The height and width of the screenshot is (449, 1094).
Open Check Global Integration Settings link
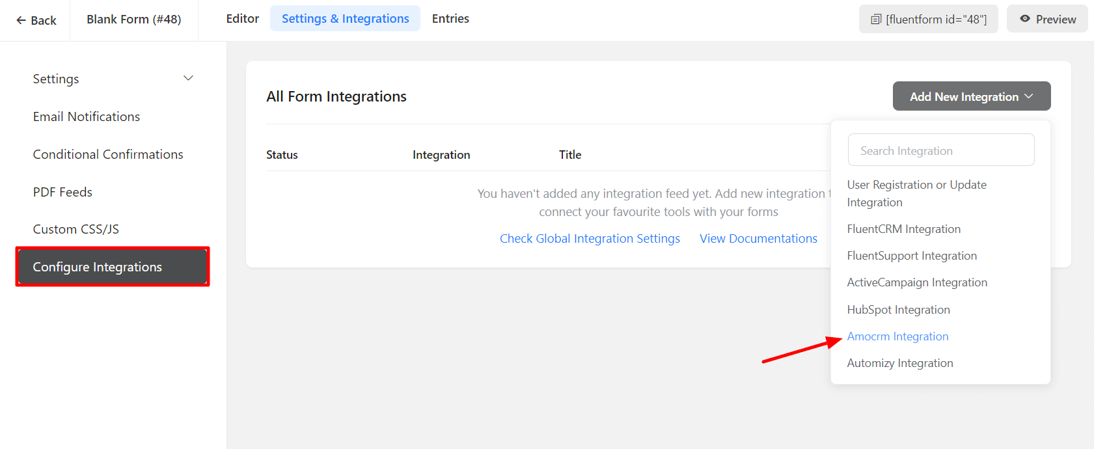pyautogui.click(x=590, y=239)
